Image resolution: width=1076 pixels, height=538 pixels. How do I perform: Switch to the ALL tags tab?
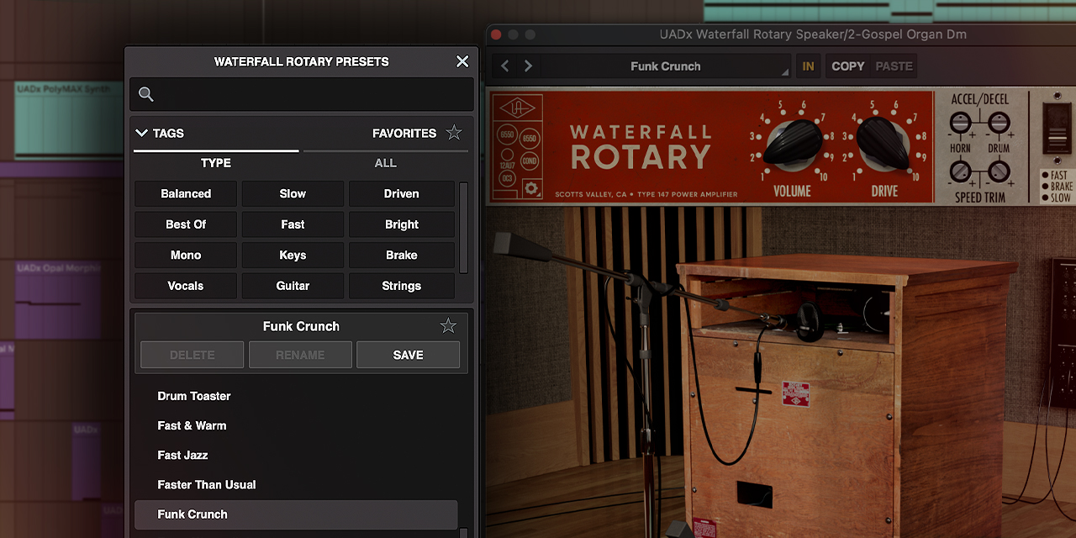coord(386,162)
